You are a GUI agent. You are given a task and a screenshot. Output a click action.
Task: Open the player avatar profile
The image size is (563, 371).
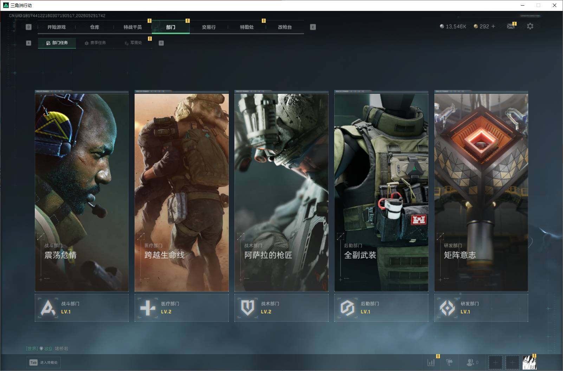(x=529, y=362)
